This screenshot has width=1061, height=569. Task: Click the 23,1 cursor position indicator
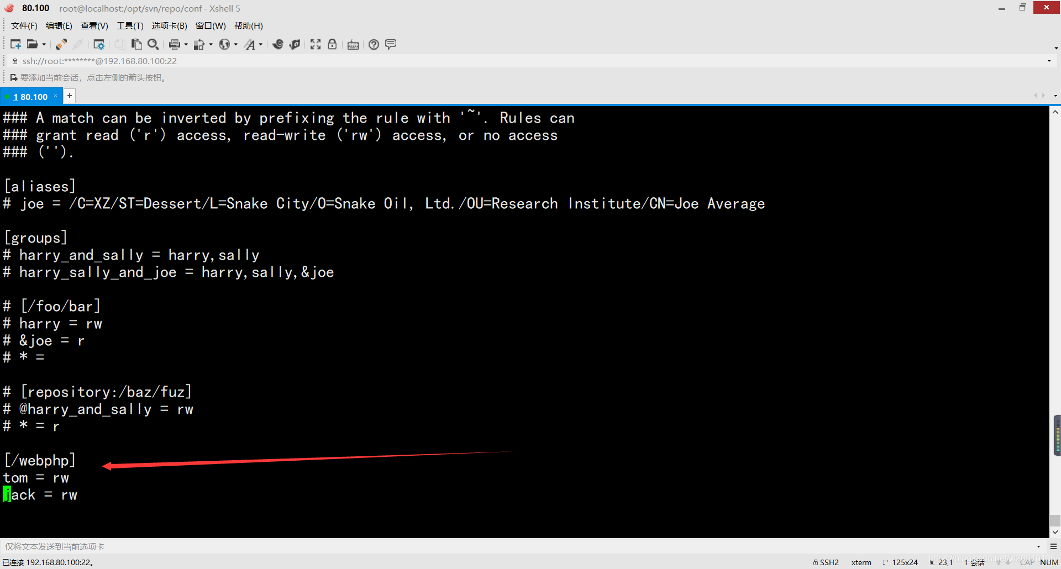point(941,562)
